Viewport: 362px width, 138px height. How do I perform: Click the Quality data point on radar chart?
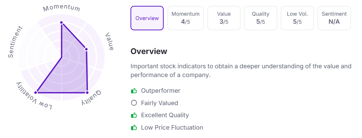87,92
